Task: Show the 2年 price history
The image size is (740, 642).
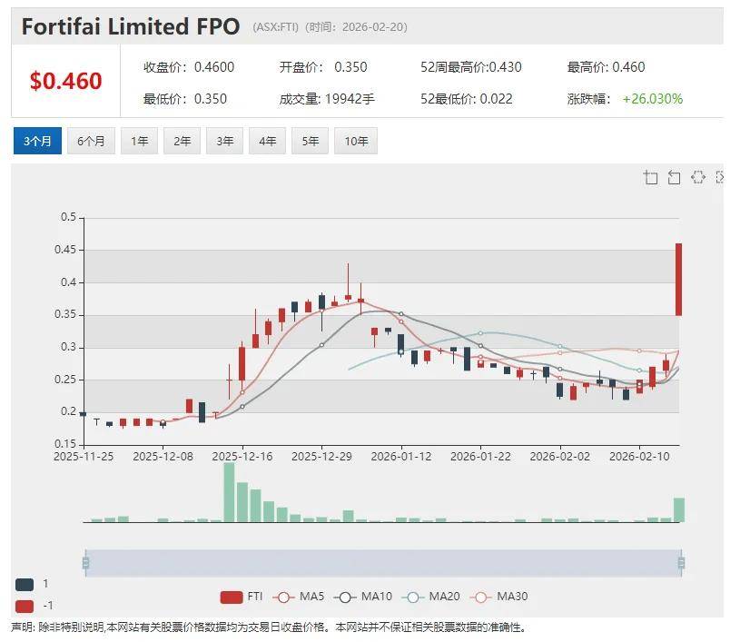Action: pyautogui.click(x=182, y=141)
